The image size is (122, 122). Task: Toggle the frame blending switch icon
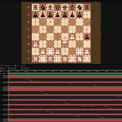click(x=6, y=71)
